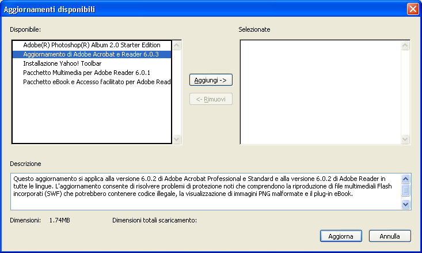The height and width of the screenshot is (253, 422).
Task: Select Adobe Photoshop Album 2.0 Starter Edition
Action: pos(92,45)
